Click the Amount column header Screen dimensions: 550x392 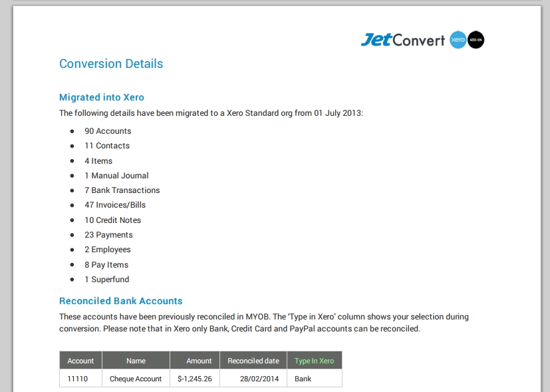pyautogui.click(x=199, y=361)
